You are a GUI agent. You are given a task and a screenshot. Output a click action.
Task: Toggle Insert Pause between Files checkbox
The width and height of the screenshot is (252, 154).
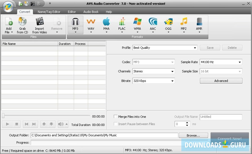click(115, 124)
